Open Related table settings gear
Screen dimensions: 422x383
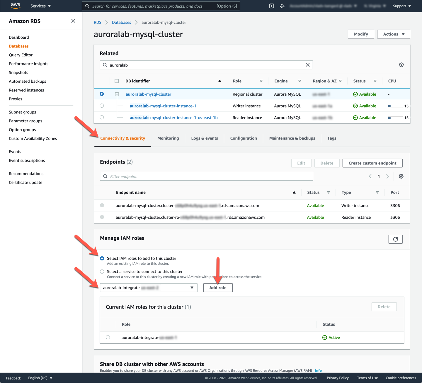[x=401, y=65]
